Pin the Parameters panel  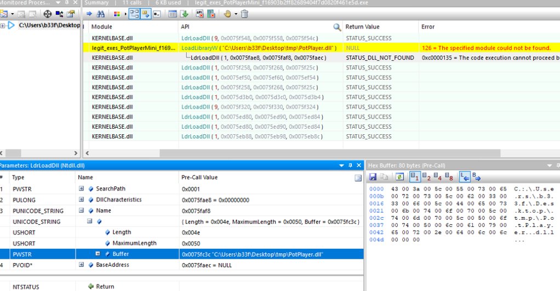[x=350, y=166]
